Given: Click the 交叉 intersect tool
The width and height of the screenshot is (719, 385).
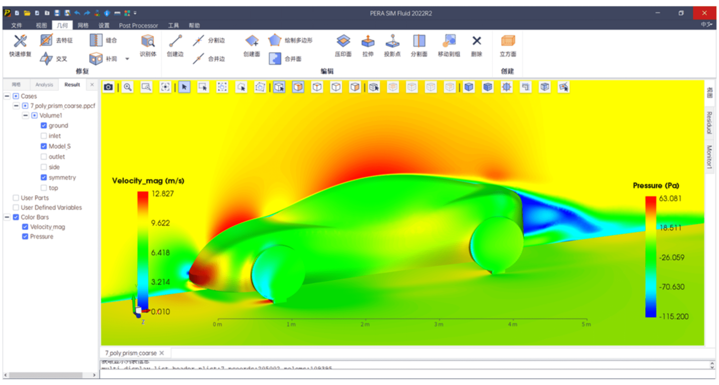Looking at the screenshot, I should 53,58.
